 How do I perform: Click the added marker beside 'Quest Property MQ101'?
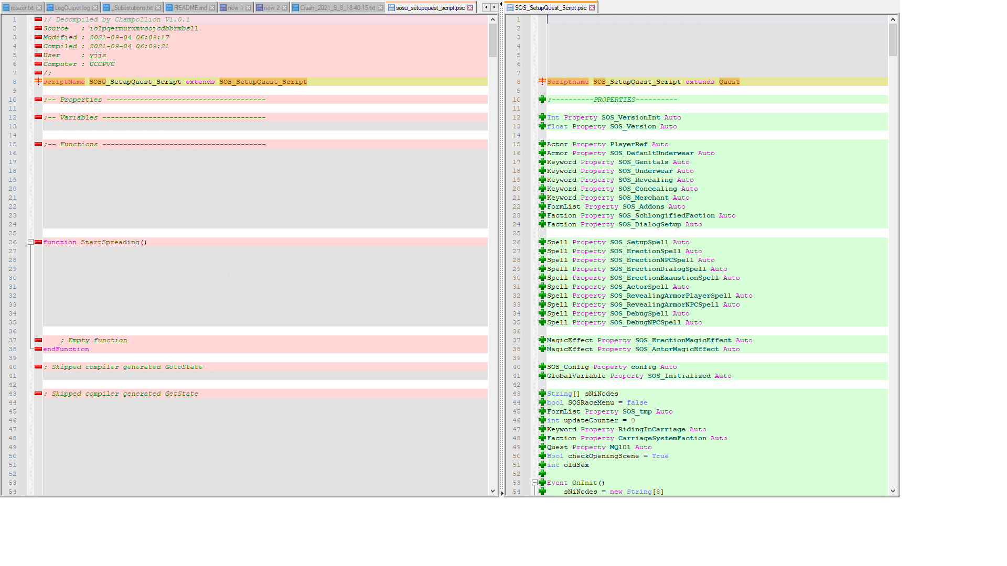(x=542, y=447)
